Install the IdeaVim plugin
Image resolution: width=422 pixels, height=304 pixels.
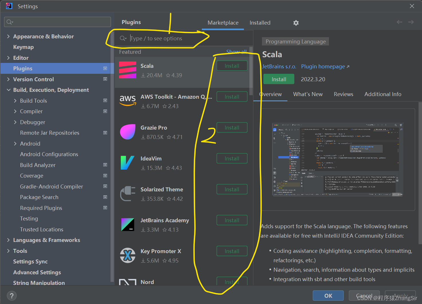232,158
